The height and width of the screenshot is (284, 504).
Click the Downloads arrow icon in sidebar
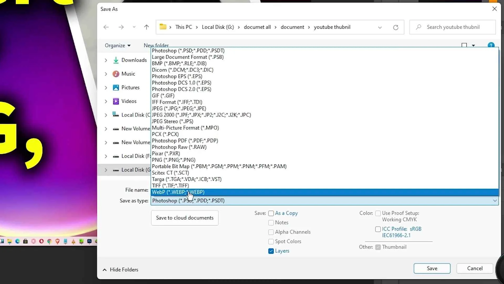point(116,60)
